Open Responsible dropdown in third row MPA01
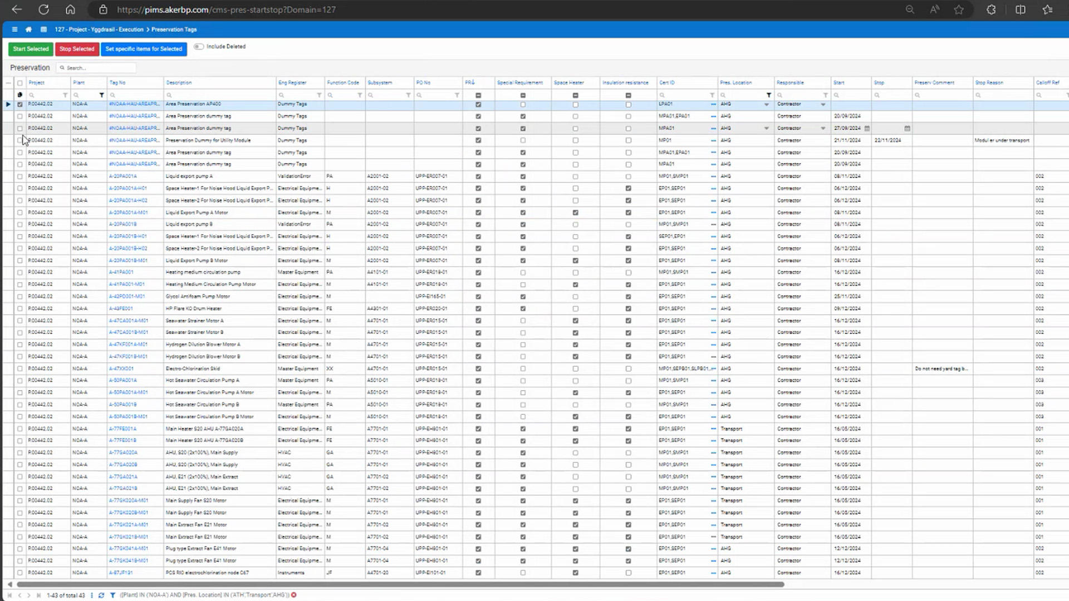This screenshot has height=601, width=1069. pyautogui.click(x=823, y=129)
